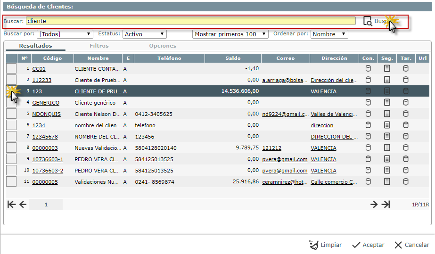435x254 pixels.
Task: Click Con. icon in selected row 123
Action: click(x=368, y=91)
